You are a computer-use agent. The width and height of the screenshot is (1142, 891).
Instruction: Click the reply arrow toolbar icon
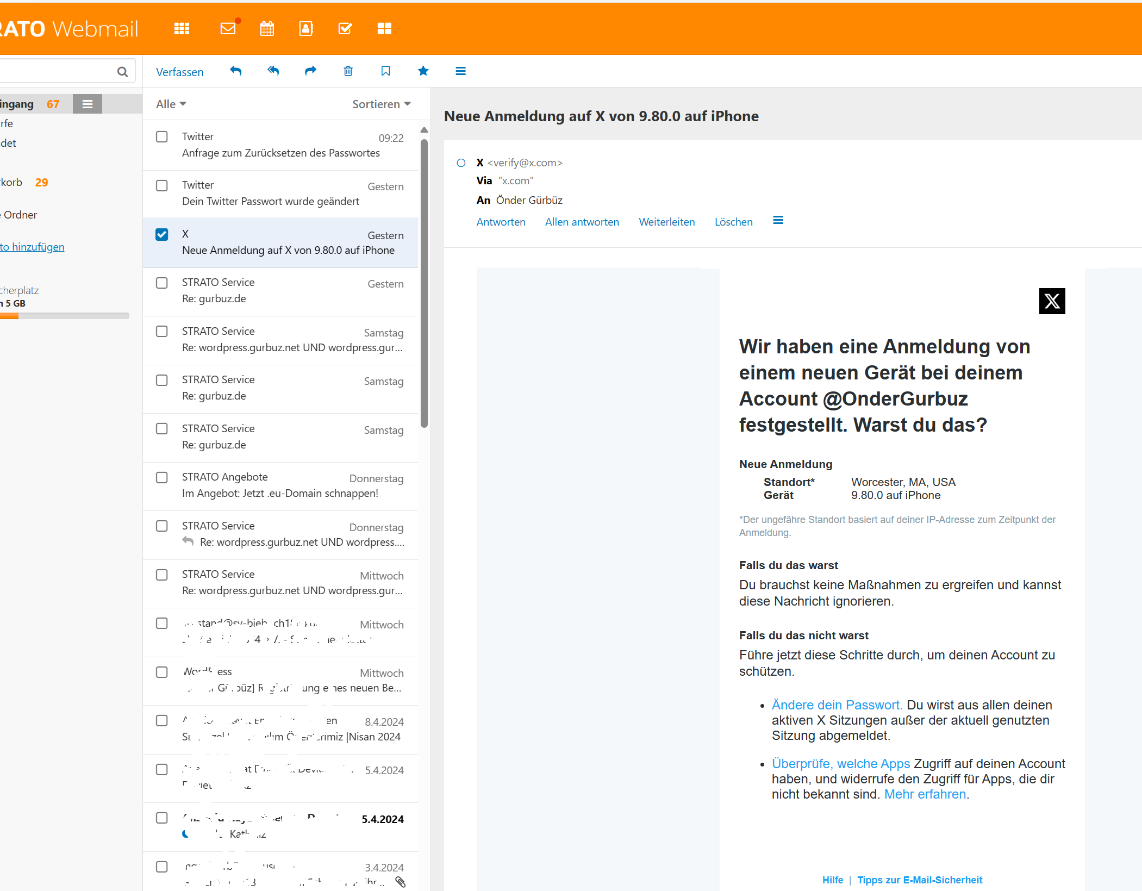(235, 71)
